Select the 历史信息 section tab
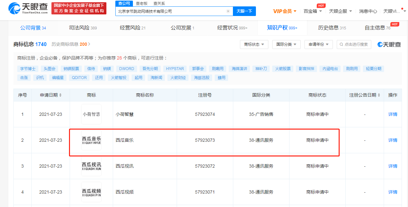The height and width of the screenshot is (207, 408). (x=332, y=28)
